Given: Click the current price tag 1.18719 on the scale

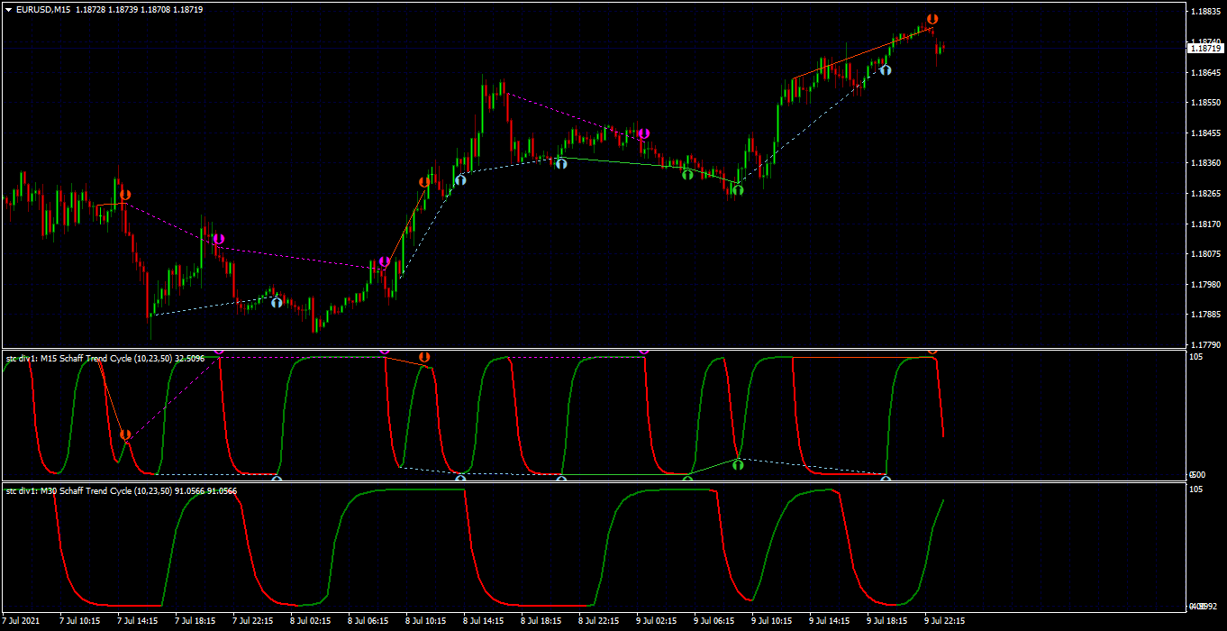Looking at the screenshot, I should tap(1206, 48).
